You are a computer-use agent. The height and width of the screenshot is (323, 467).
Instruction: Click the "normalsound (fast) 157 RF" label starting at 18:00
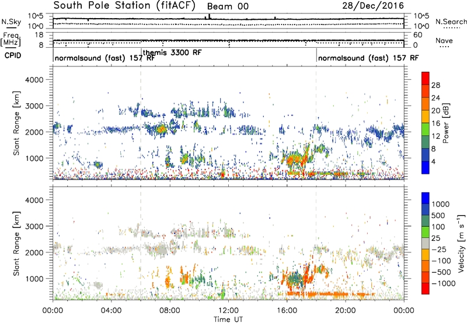pyautogui.click(x=368, y=58)
